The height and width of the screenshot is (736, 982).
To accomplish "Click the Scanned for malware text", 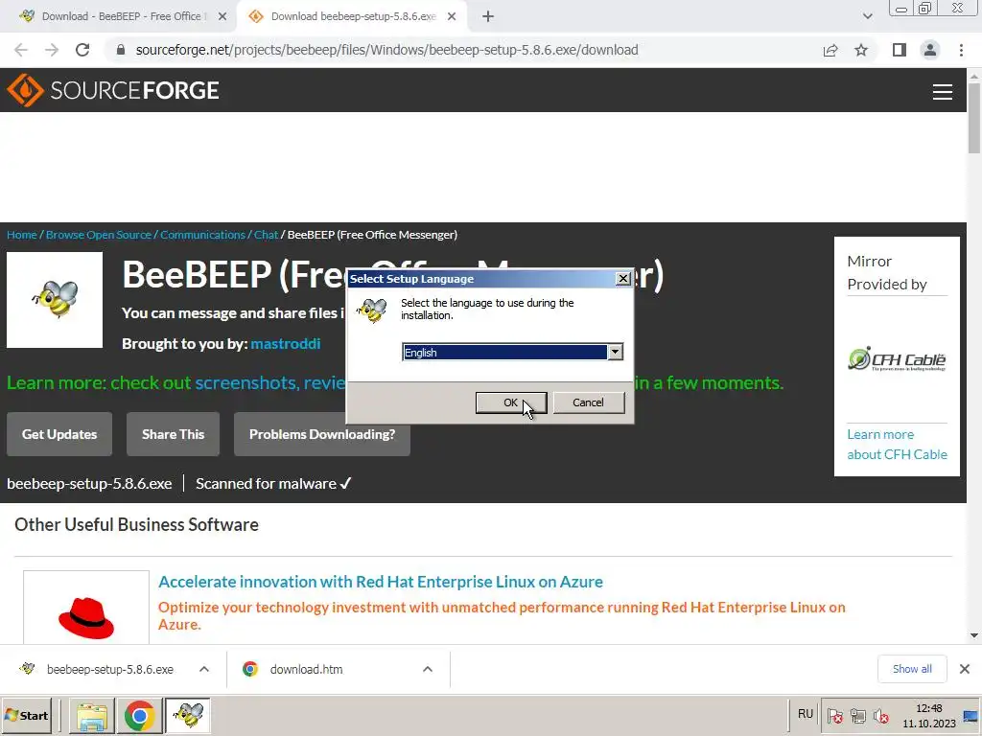I will pos(273,484).
